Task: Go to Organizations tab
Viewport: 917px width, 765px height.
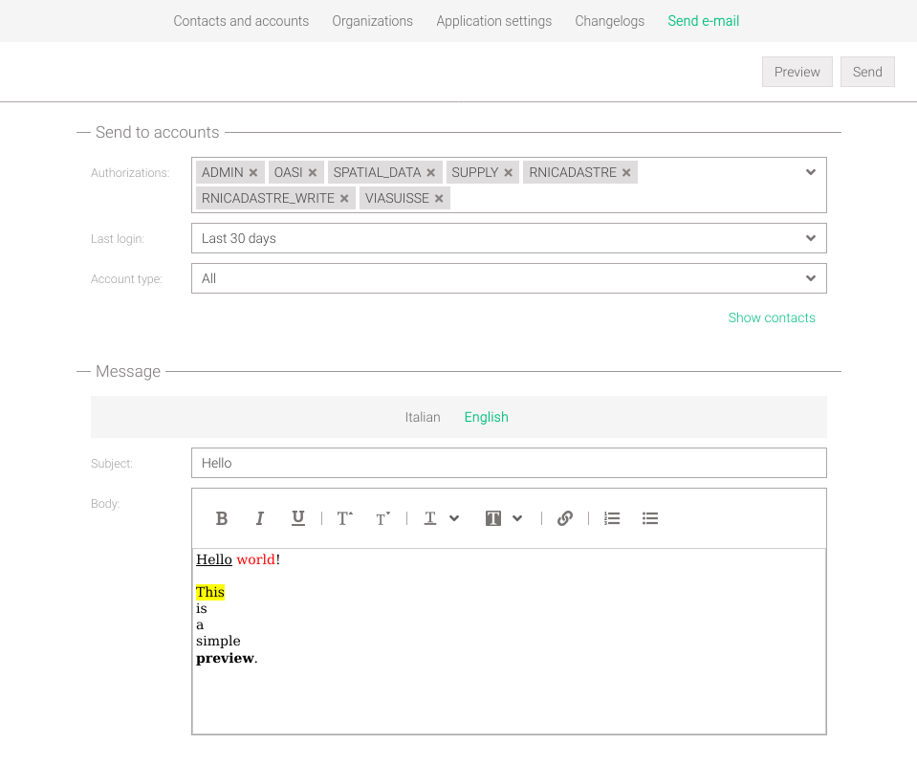Action: tap(373, 21)
